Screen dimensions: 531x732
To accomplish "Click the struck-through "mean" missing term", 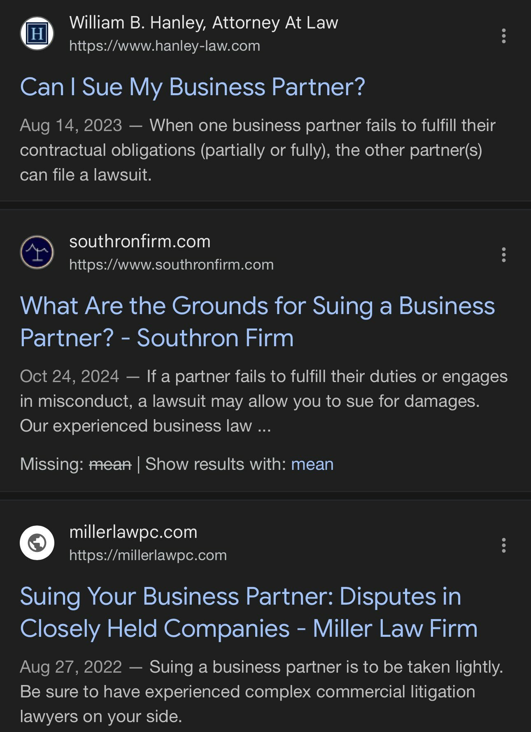I will [110, 464].
